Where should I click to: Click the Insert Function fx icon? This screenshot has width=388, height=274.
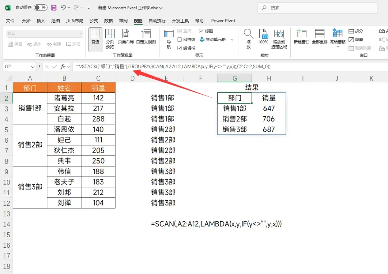point(63,67)
